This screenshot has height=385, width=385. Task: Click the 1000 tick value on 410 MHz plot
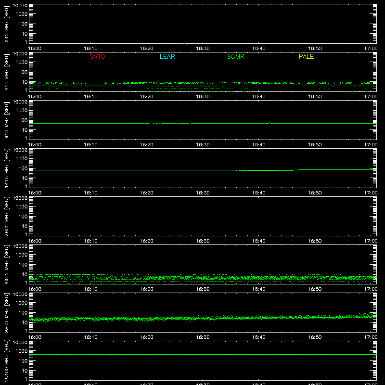click(x=21, y=63)
